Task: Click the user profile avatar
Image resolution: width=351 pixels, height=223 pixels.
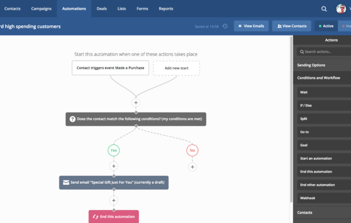Action: coord(341,8)
